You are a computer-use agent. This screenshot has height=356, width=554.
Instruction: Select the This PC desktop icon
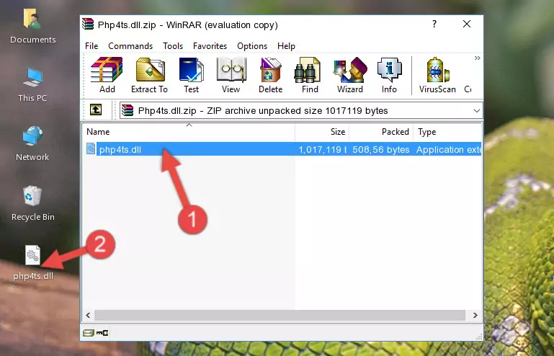pos(32,85)
